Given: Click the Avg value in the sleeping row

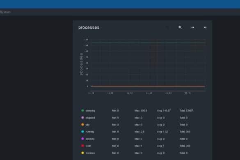Looking at the screenshot, I should coord(164,110).
